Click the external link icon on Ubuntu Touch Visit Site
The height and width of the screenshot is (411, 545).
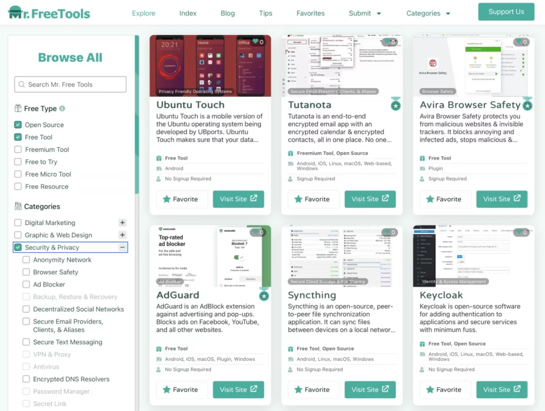coord(254,198)
